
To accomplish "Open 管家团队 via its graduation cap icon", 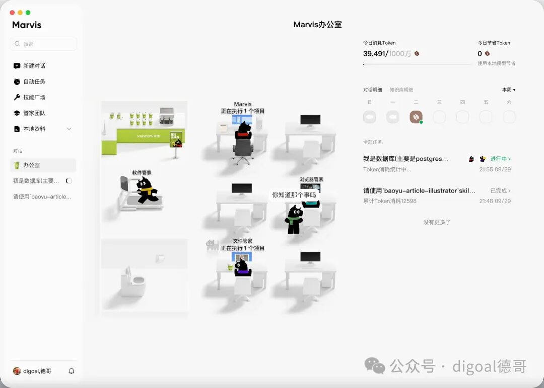I will pyautogui.click(x=17, y=113).
